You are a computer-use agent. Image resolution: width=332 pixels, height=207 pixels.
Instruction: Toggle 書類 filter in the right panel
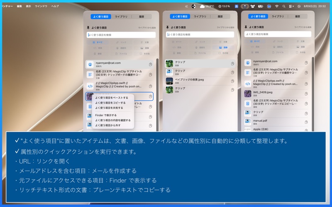[255, 52]
